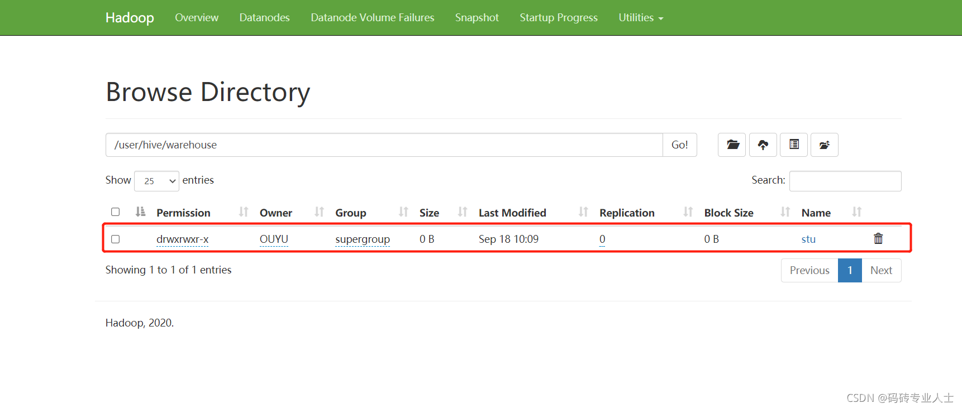Open the Snapshot nav item
Screen dimensions: 962x408
(477, 18)
